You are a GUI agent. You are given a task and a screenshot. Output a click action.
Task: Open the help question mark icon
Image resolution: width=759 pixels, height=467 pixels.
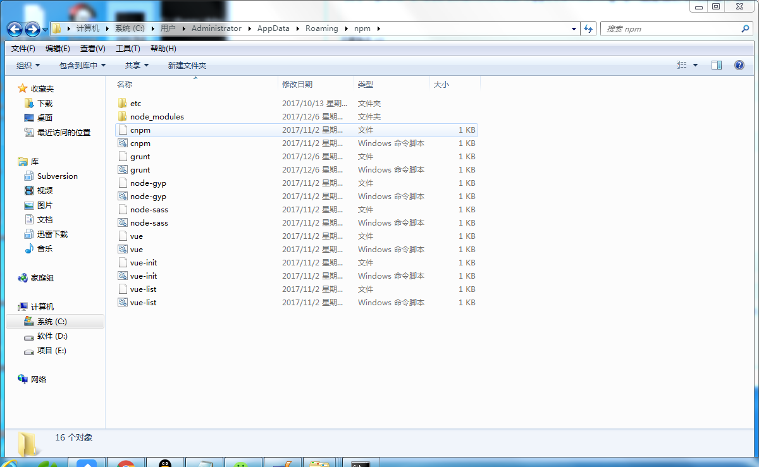[739, 65]
